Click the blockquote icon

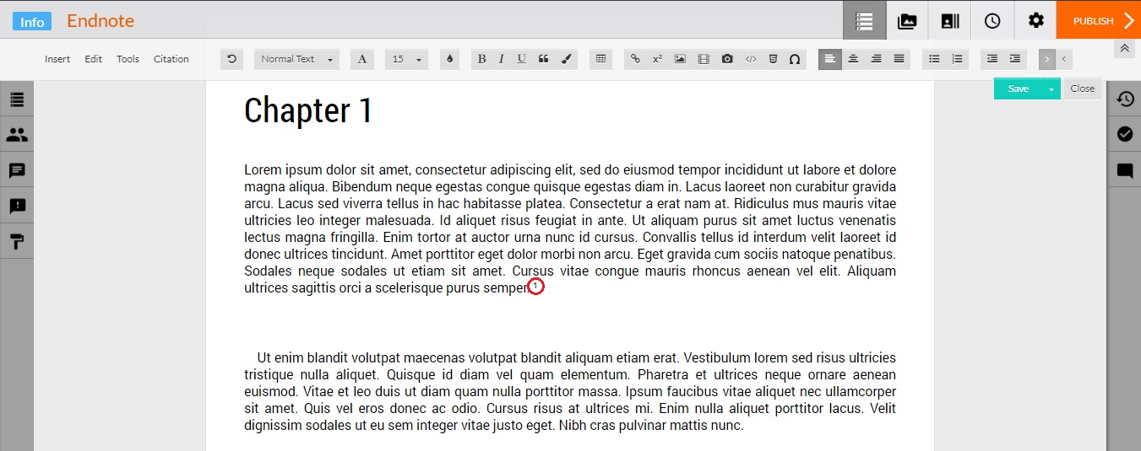click(x=543, y=59)
